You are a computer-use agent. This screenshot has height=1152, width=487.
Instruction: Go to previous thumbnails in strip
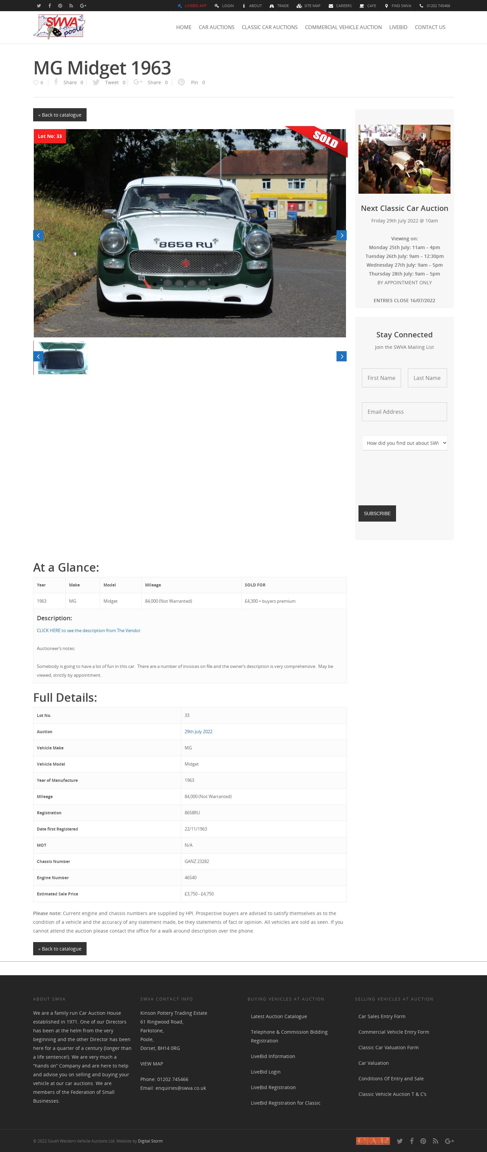tap(38, 356)
